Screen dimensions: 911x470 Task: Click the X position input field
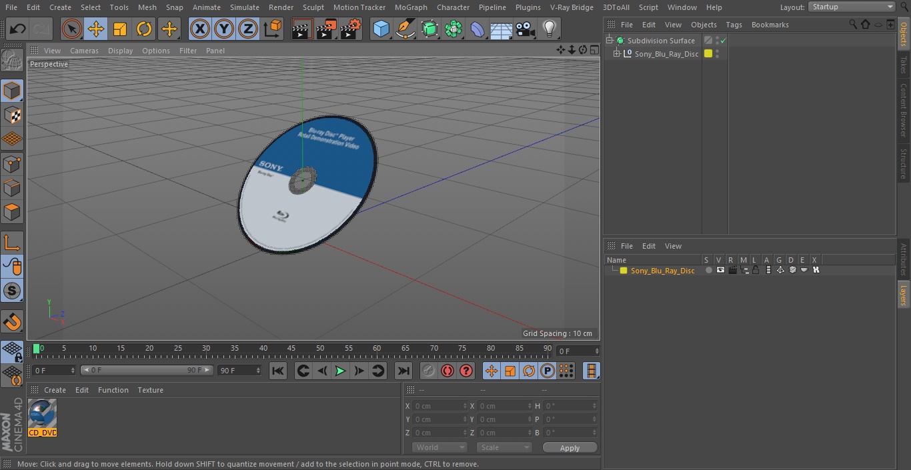[439, 406]
